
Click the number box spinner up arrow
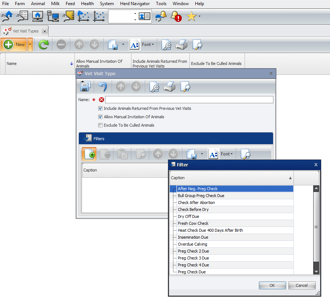[x=135, y=14]
